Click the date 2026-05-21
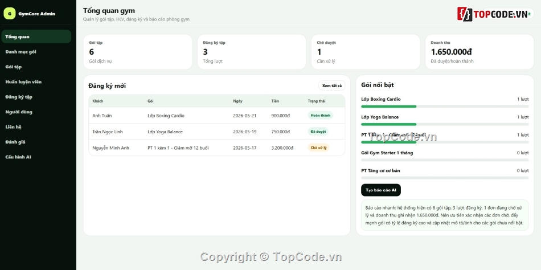541x270 pixels. [245, 116]
